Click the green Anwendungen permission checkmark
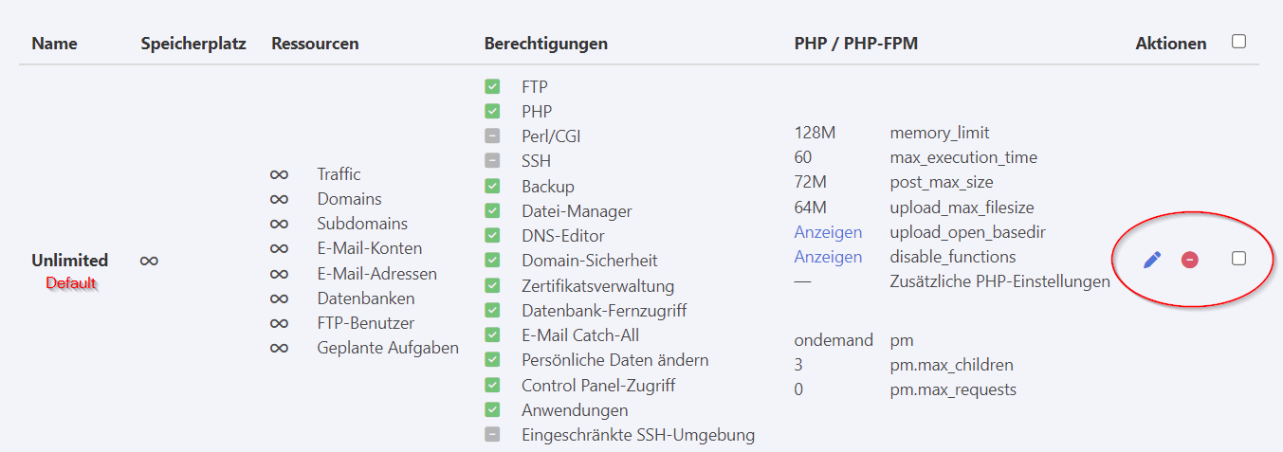The height and width of the screenshot is (452, 1283). click(492, 410)
